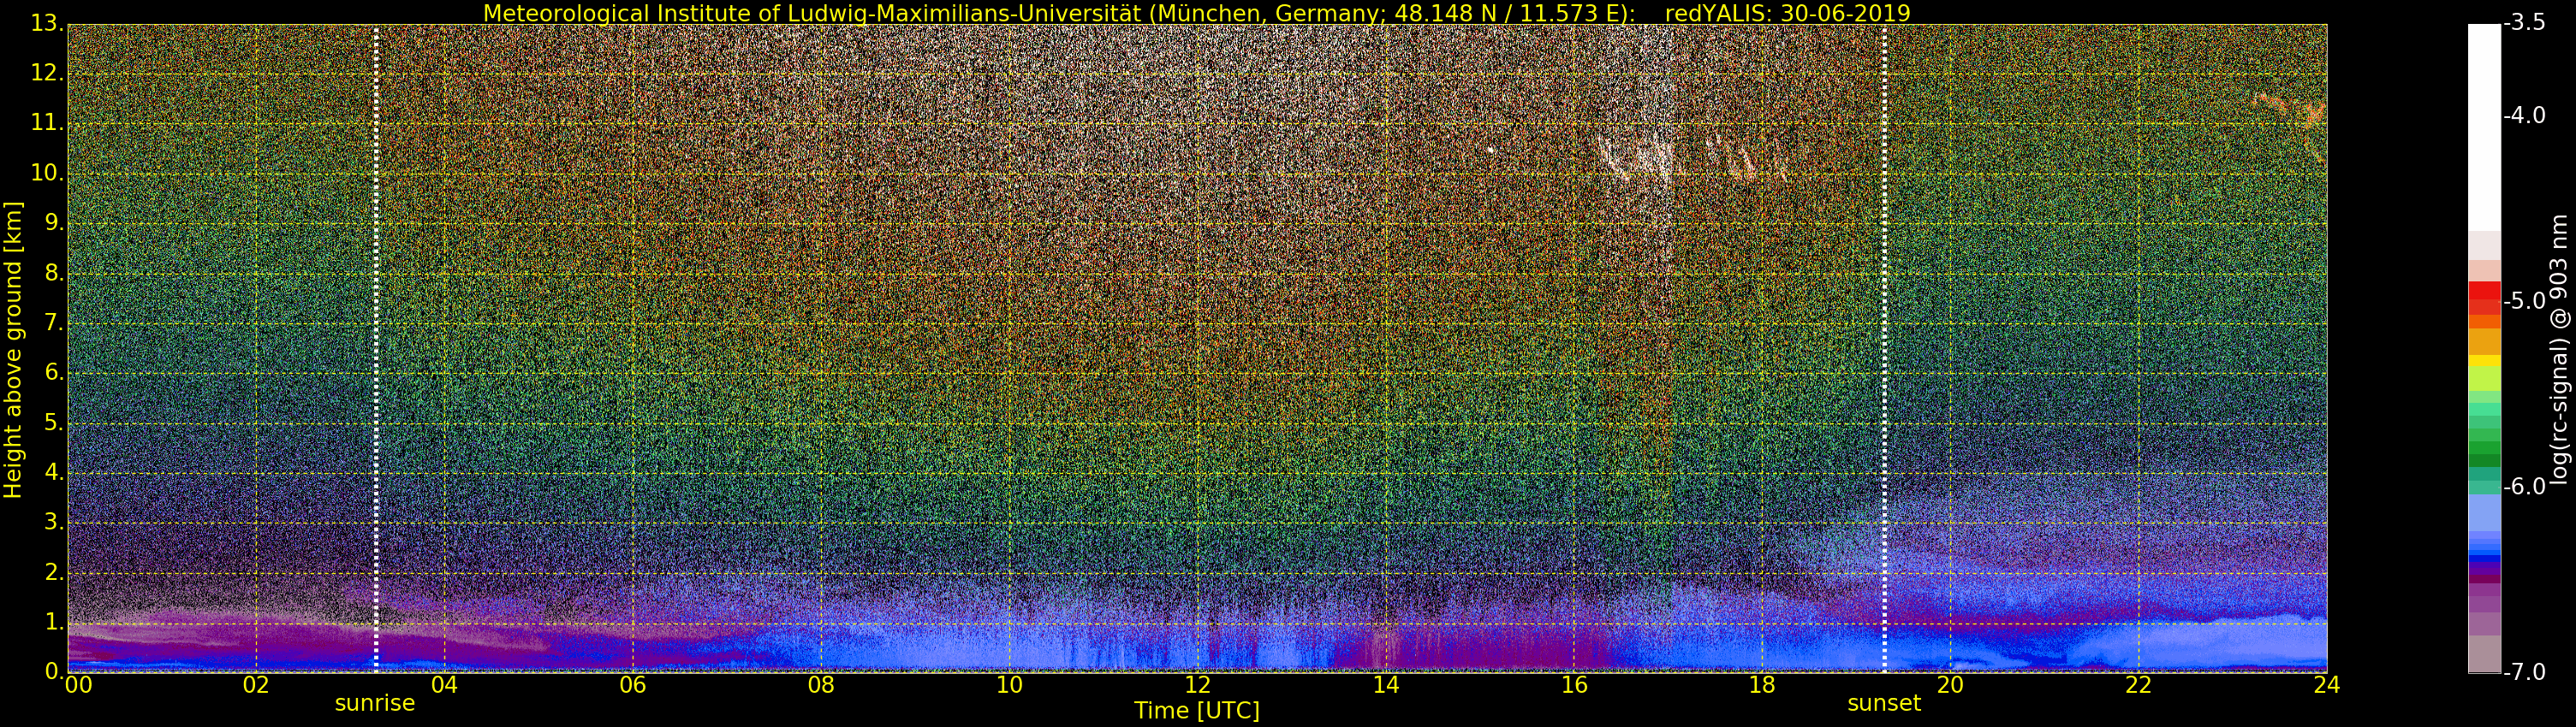Image resolution: width=2576 pixels, height=727 pixels.
Task: Click the '24' time tick label
Action: point(2326,684)
